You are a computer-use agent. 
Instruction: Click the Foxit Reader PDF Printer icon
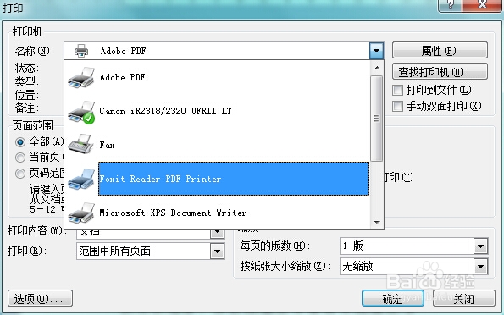point(81,179)
